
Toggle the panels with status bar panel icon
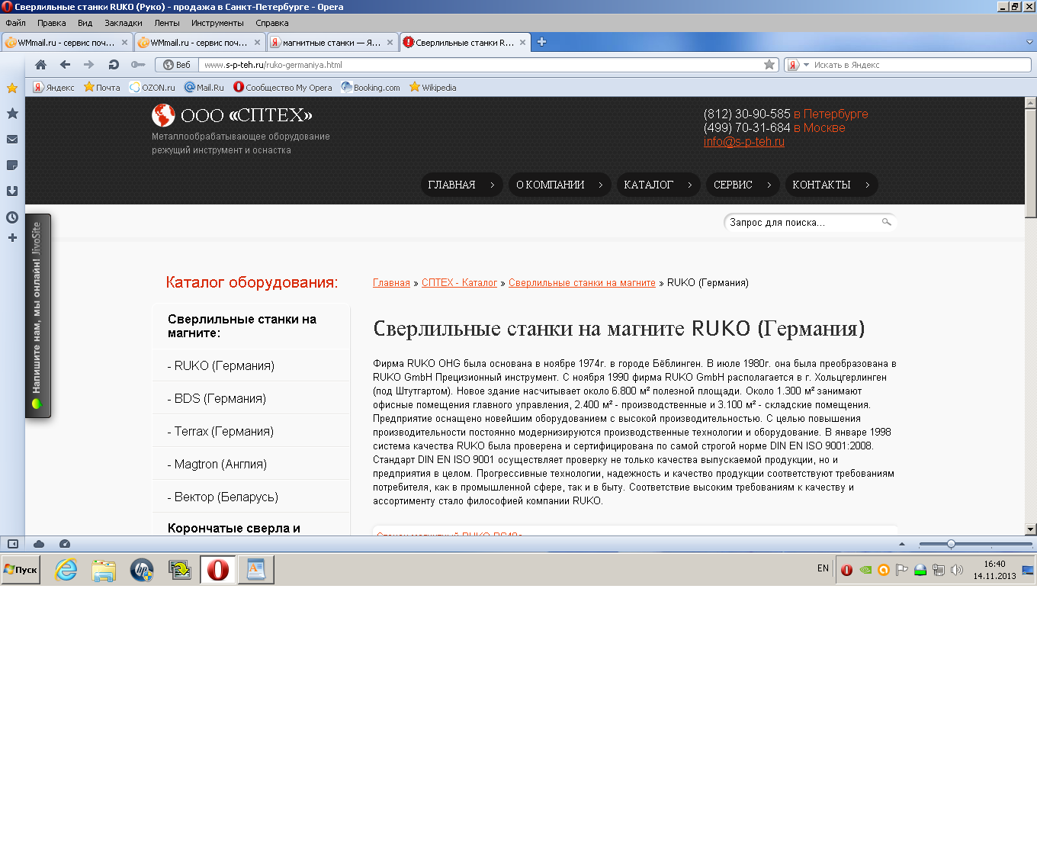[13, 544]
